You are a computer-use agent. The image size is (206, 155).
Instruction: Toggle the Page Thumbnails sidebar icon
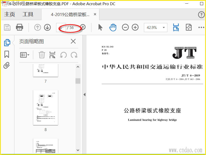pos(7,43)
